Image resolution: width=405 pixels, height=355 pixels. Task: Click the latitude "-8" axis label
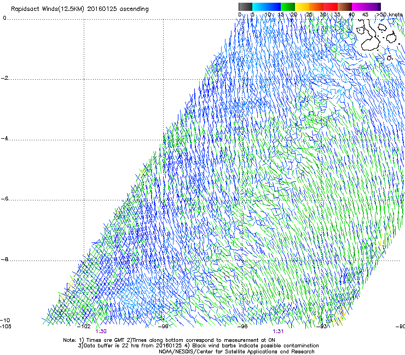pos(4,259)
